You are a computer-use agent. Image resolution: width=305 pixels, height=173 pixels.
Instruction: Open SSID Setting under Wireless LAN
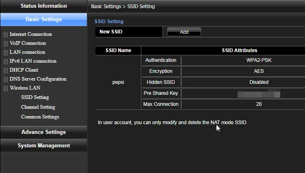point(35,97)
